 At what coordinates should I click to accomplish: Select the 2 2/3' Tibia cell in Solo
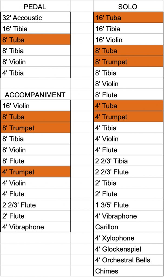click(x=128, y=161)
